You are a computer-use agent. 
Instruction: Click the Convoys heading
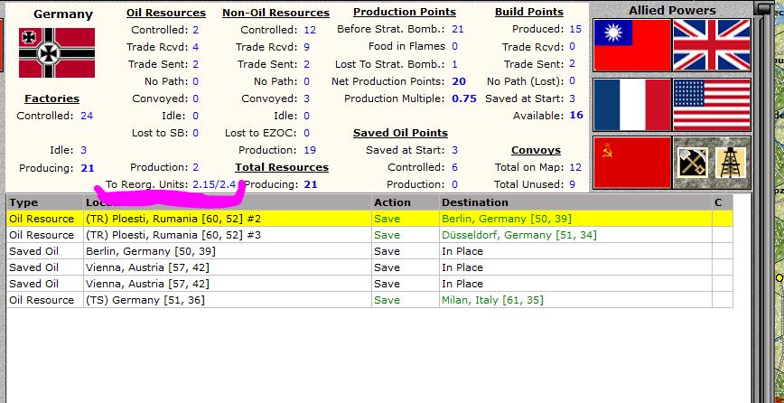point(536,150)
